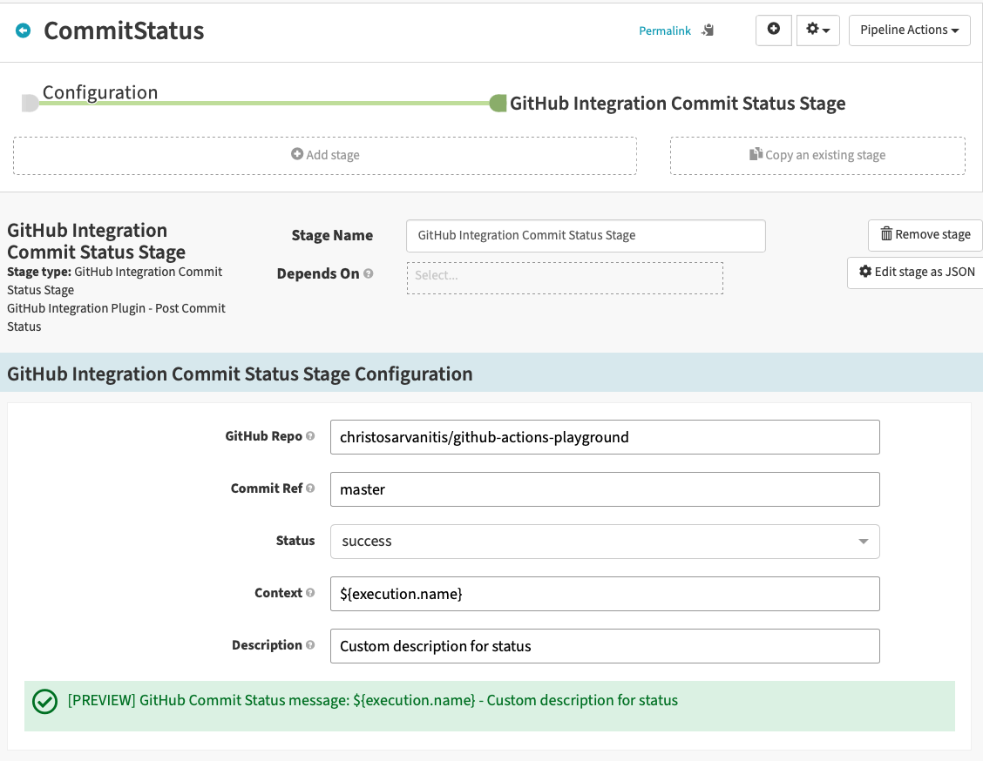
Task: Select the Configuration stage in pipeline graph
Action: click(99, 93)
